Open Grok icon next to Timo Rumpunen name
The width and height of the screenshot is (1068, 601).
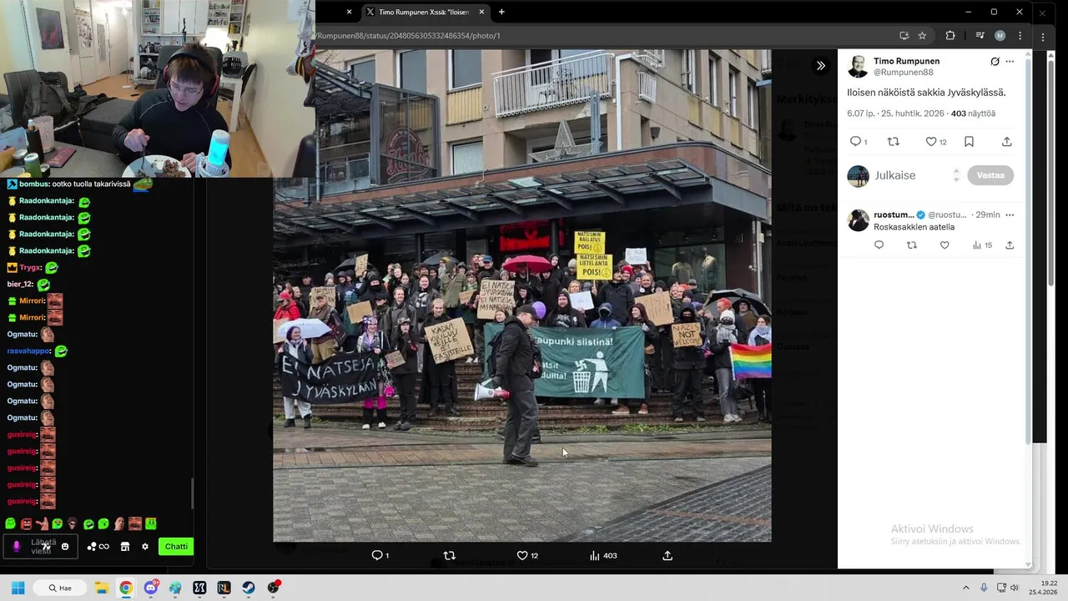click(x=995, y=62)
